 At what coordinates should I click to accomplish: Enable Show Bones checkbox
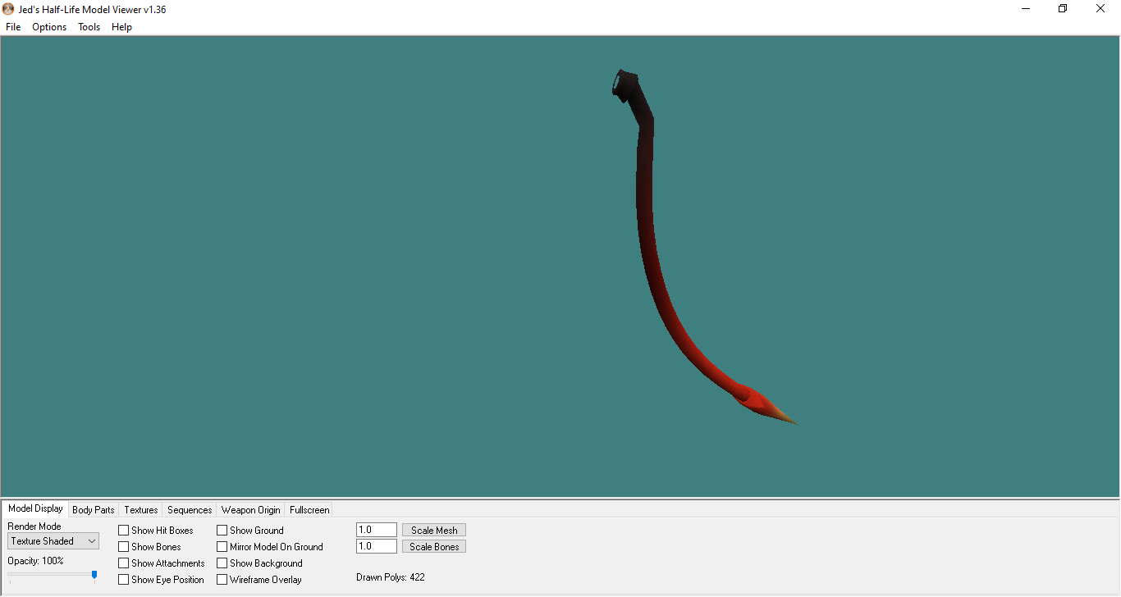coord(124,547)
